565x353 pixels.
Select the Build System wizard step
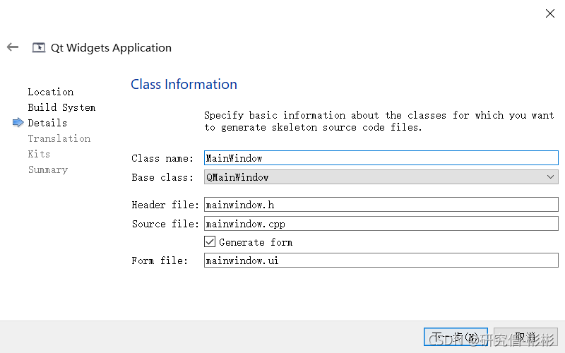61,107
